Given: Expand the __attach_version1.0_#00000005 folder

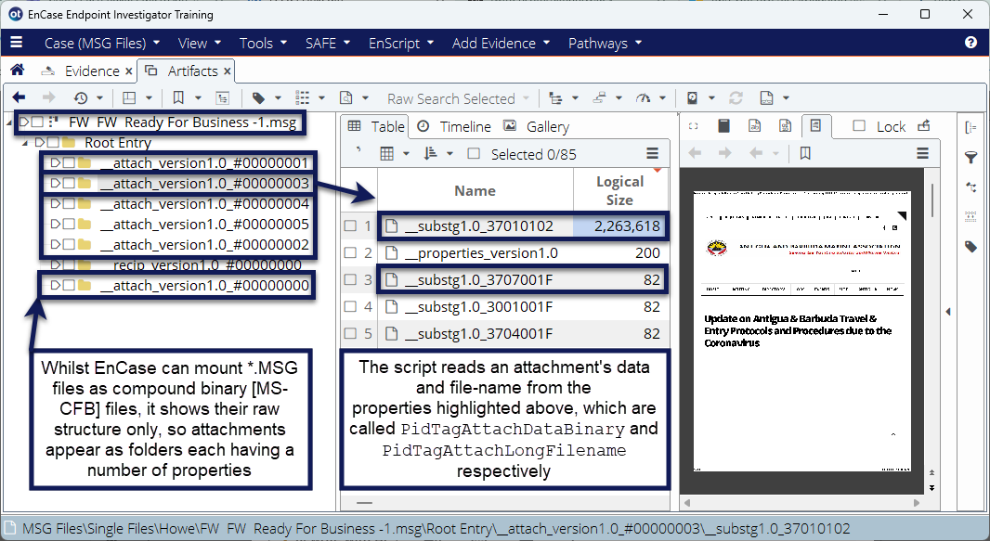Looking at the screenshot, I should point(56,224).
